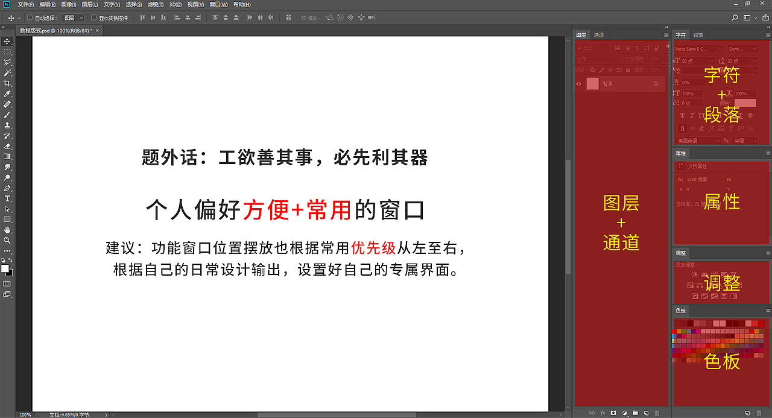
Task: Select the Magic Wand tool
Action: point(7,72)
